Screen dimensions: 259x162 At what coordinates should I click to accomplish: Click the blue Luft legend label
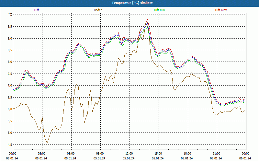tap(37, 10)
